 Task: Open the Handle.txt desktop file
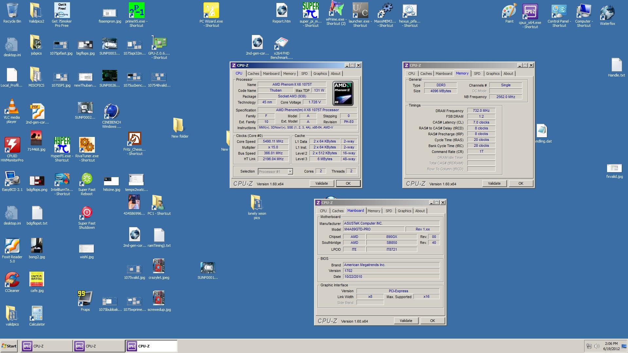coord(617,68)
